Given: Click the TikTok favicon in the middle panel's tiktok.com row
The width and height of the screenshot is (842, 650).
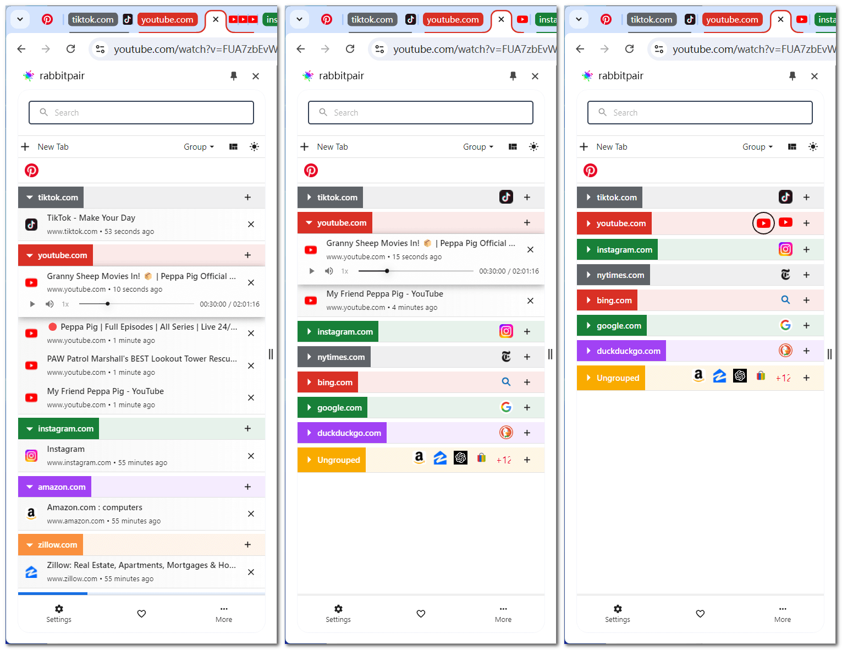Looking at the screenshot, I should (506, 196).
